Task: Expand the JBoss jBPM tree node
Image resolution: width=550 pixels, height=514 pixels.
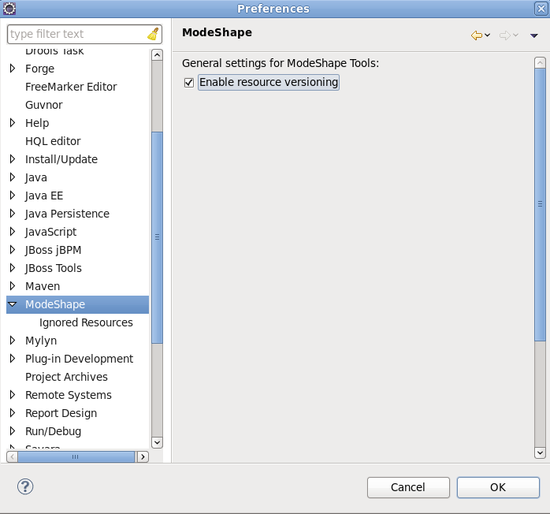Action: click(x=13, y=250)
